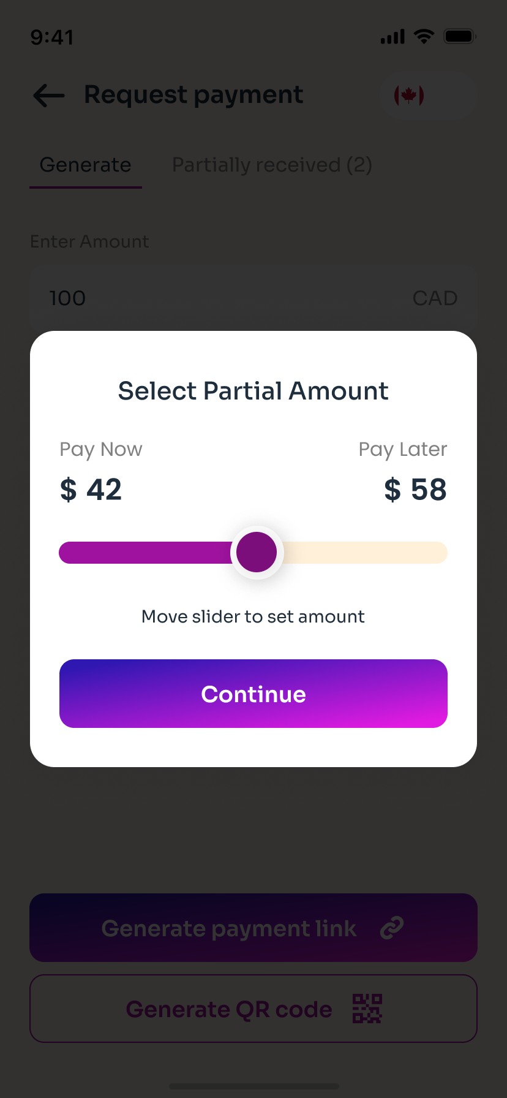Click Generate QR code button
This screenshot has height=1098, width=507.
(254, 1009)
